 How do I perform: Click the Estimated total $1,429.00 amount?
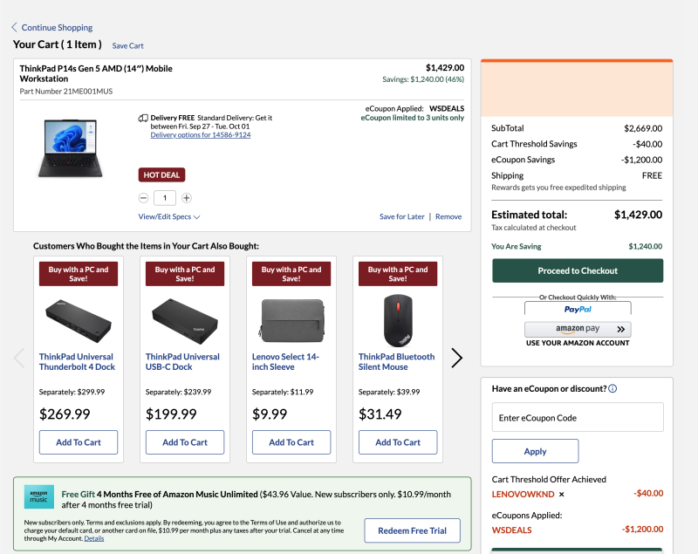tap(638, 215)
